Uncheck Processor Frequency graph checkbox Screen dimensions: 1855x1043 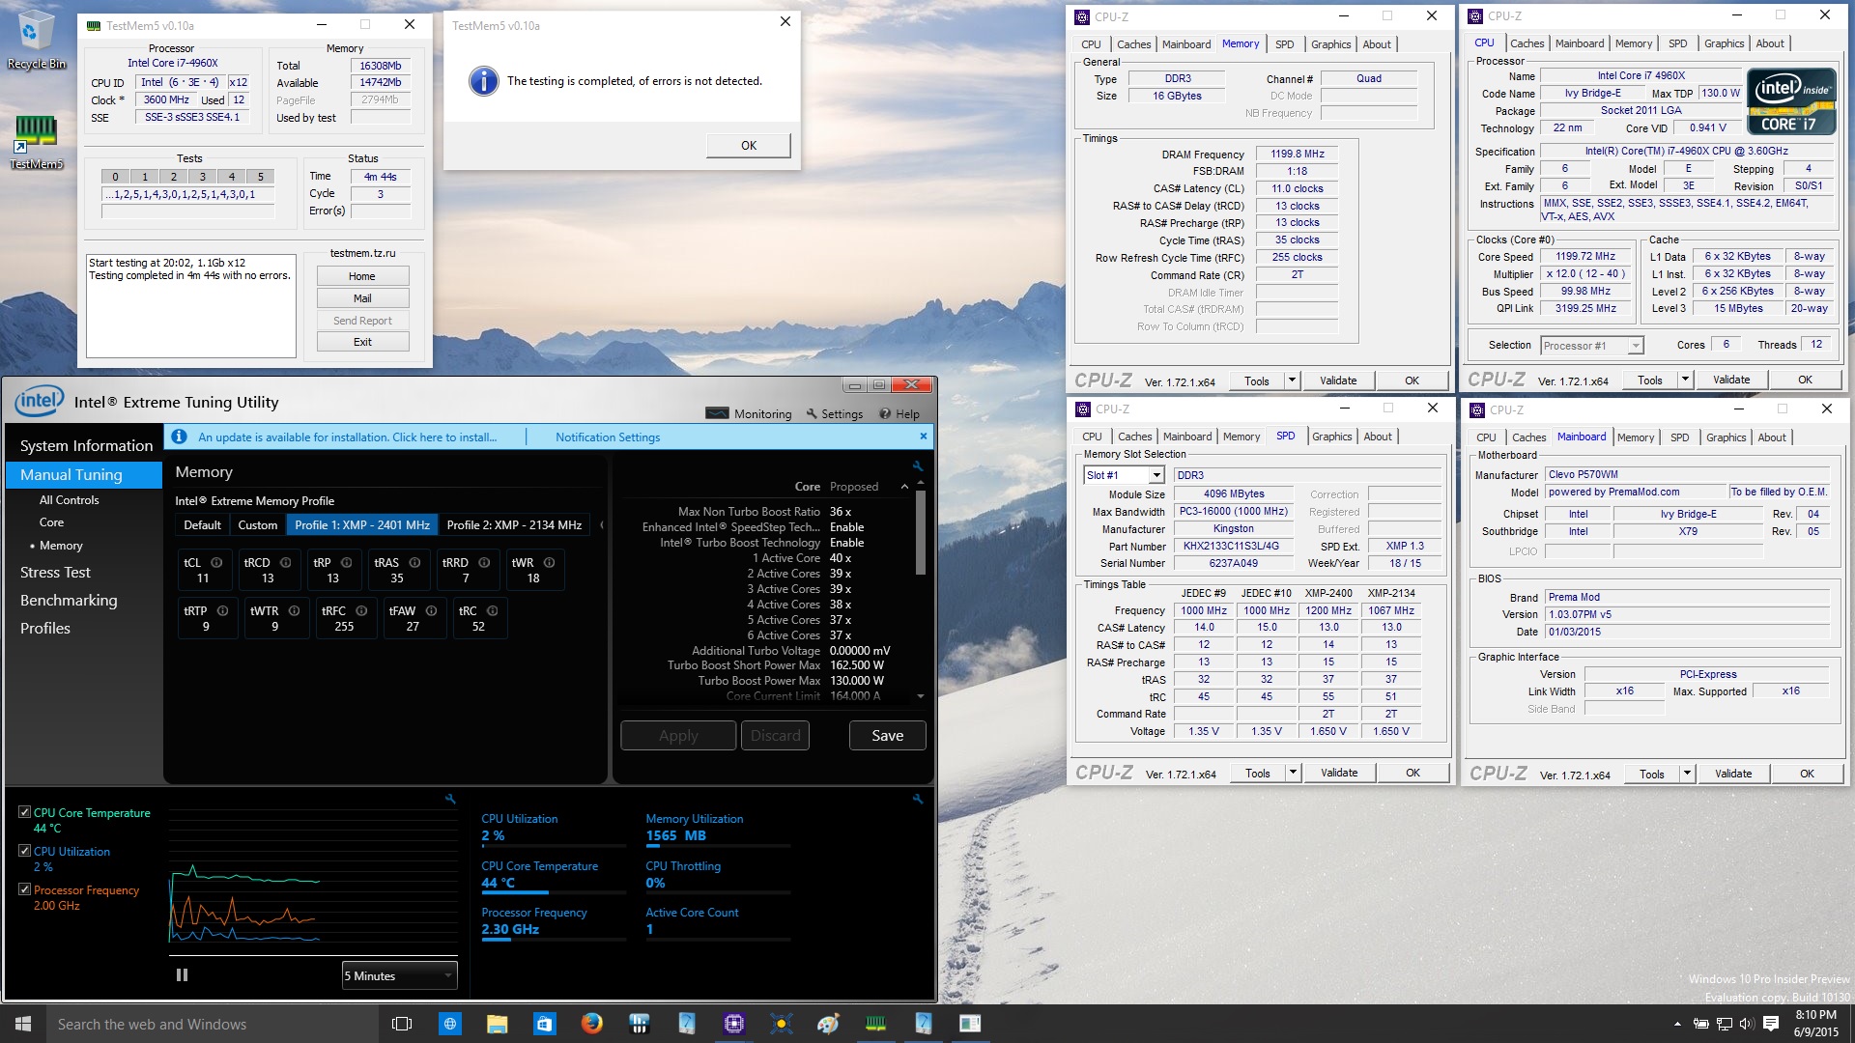pyautogui.click(x=24, y=889)
